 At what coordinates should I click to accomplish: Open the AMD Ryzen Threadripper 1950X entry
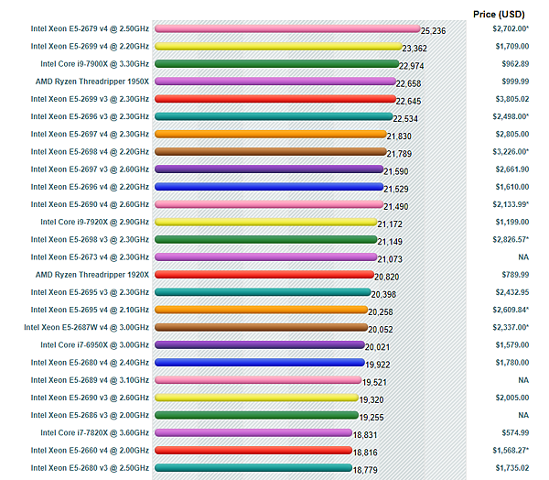click(92, 82)
